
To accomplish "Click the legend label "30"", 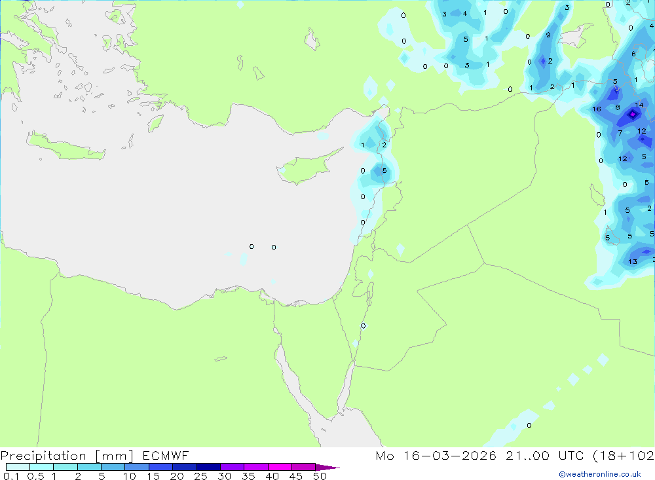I will (224, 476).
